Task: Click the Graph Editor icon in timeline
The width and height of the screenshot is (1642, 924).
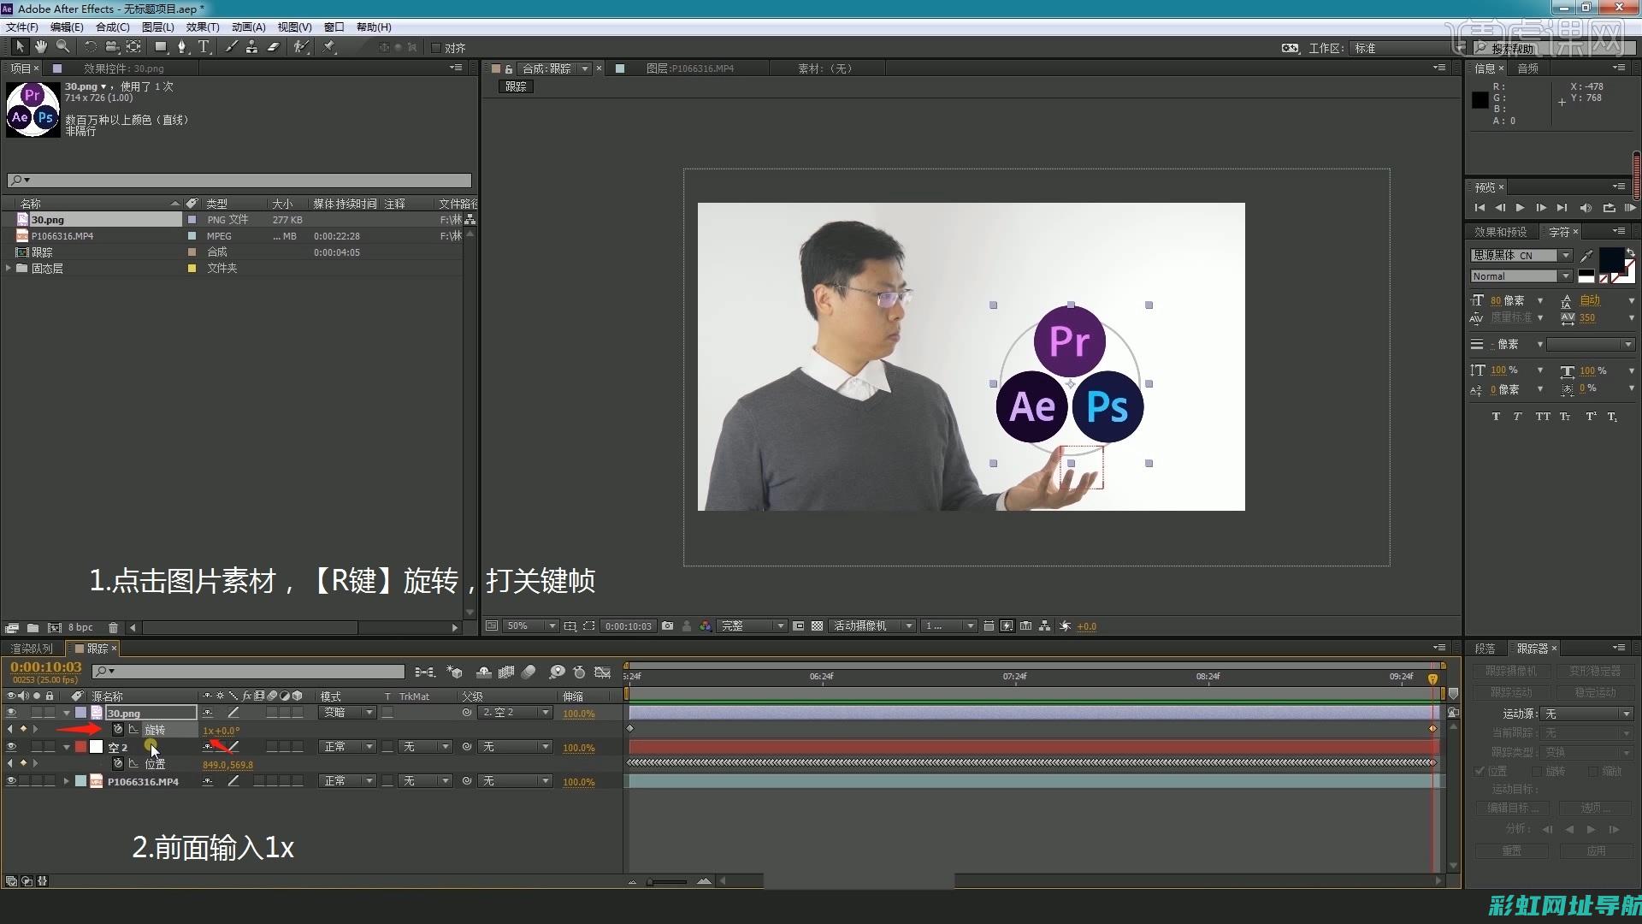Action: click(x=603, y=672)
